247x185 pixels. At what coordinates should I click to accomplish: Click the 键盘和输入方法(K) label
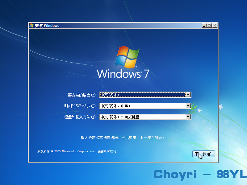(x=81, y=117)
